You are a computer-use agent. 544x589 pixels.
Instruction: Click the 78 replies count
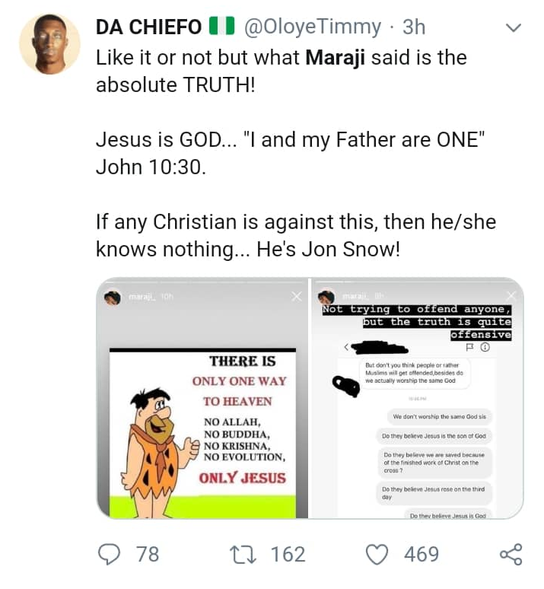tap(147, 554)
